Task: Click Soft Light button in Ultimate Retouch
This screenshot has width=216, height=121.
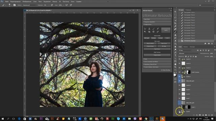Action: point(147,38)
